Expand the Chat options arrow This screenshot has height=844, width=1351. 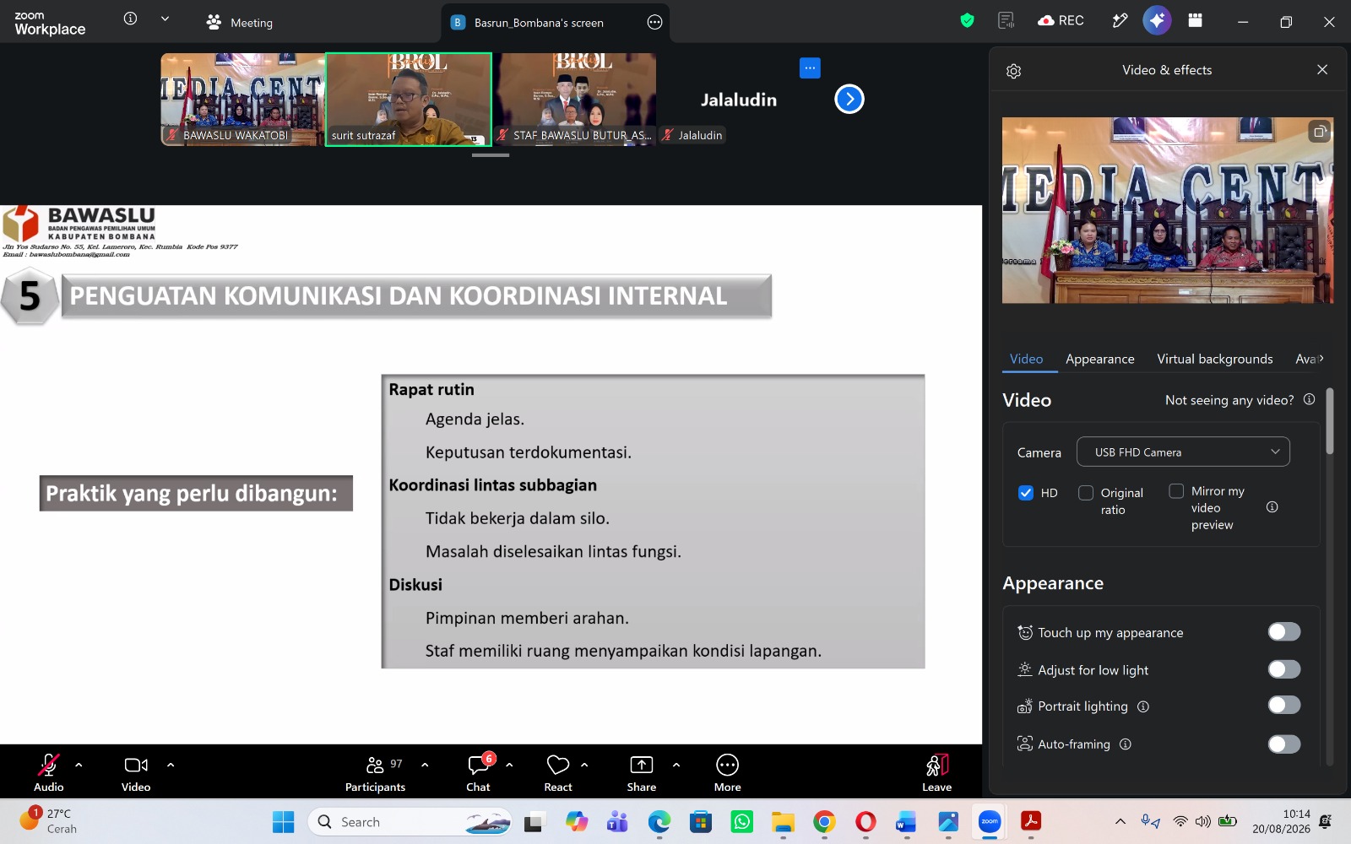(x=509, y=765)
